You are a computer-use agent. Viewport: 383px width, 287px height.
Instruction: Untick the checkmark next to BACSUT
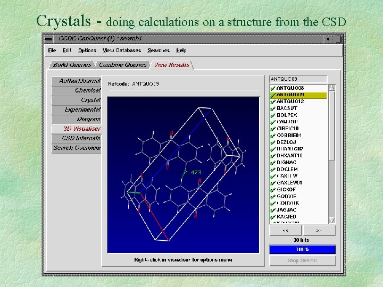point(273,108)
